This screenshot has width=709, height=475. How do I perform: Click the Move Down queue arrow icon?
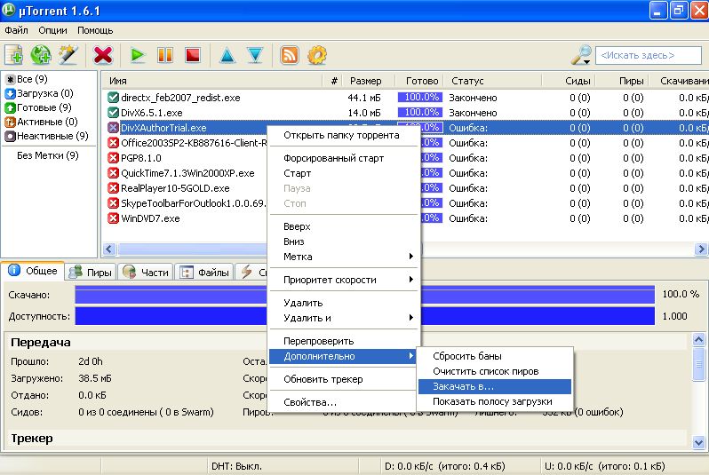pyautogui.click(x=255, y=55)
